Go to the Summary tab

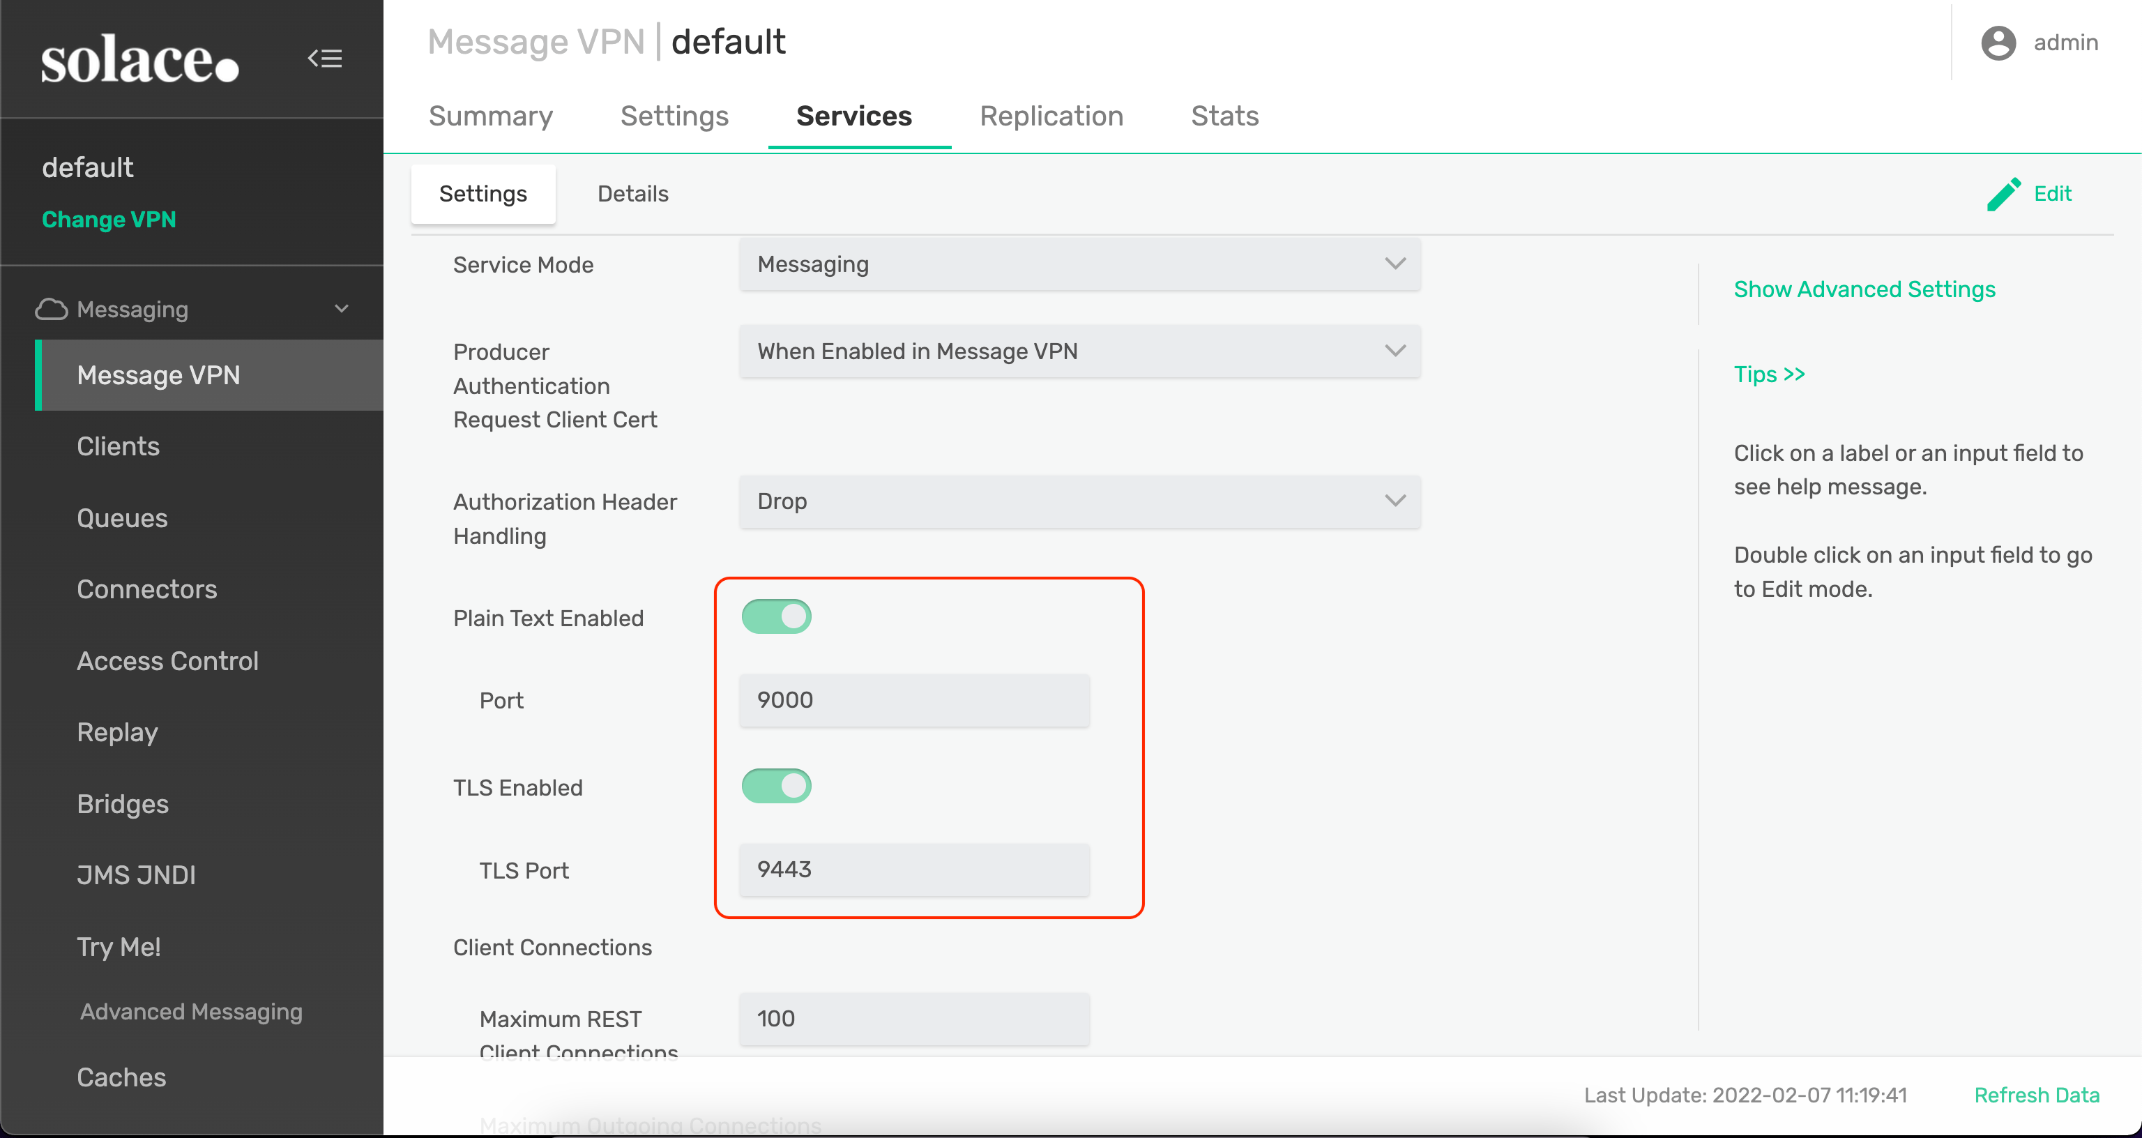(489, 116)
